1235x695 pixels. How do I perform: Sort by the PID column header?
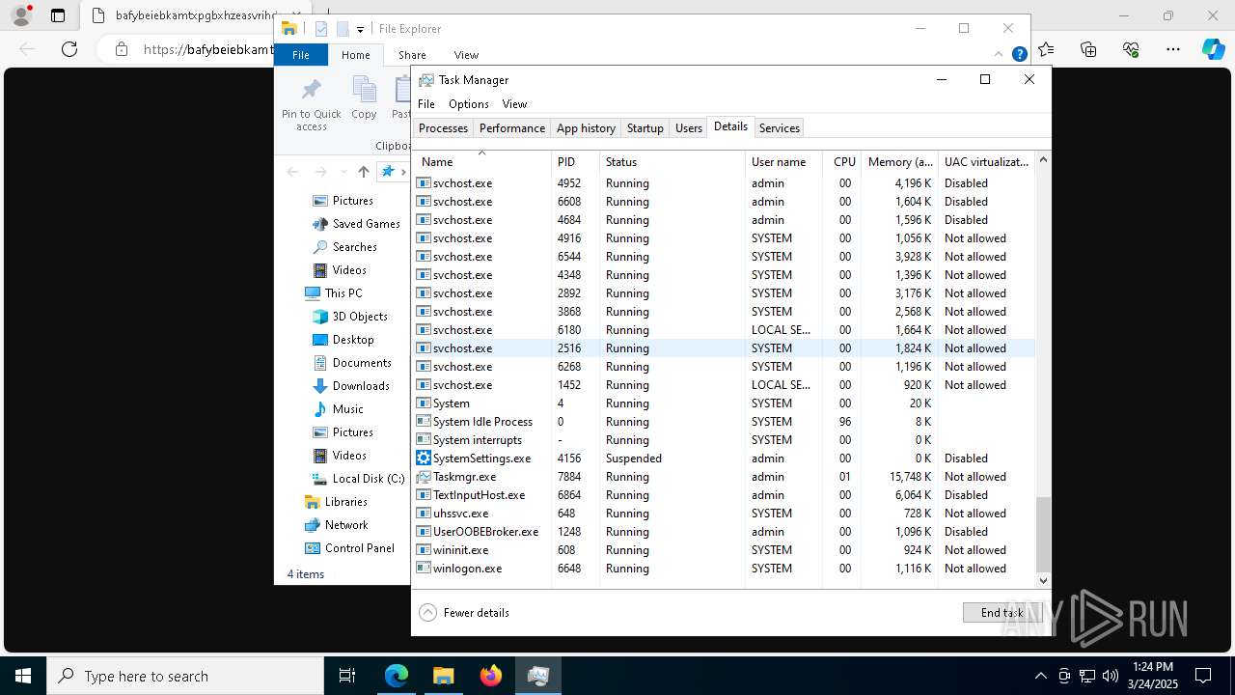point(575,161)
